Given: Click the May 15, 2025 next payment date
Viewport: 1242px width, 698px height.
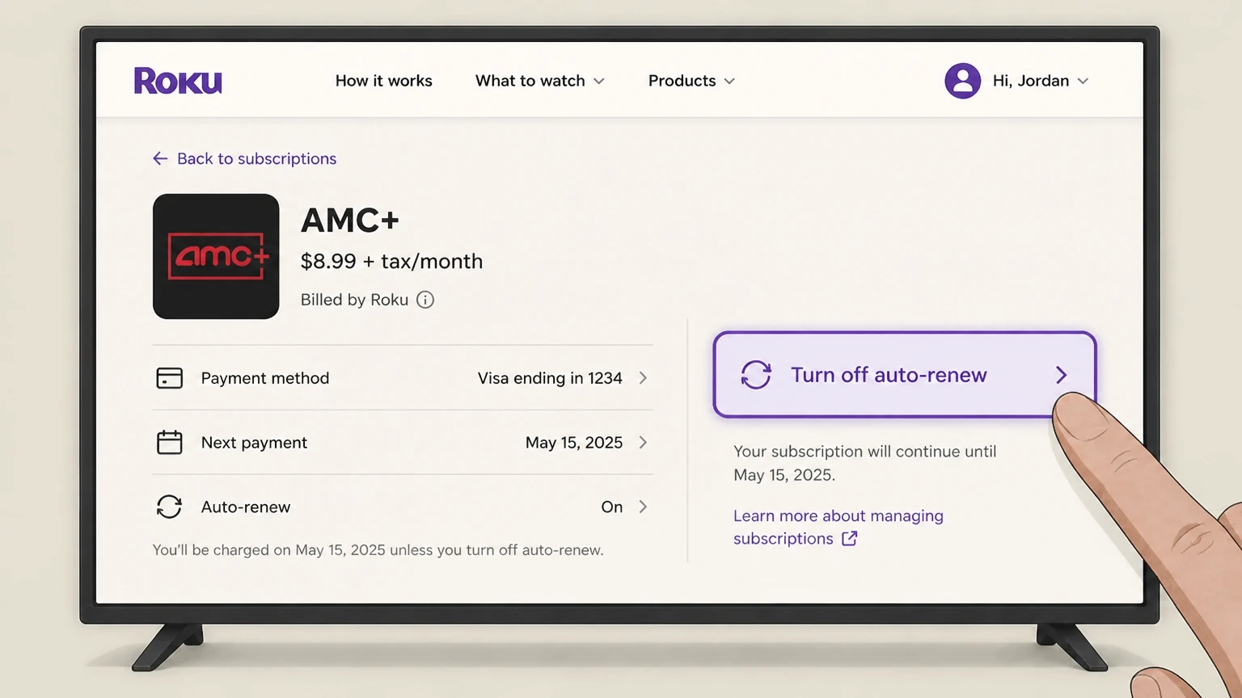Looking at the screenshot, I should pyautogui.click(x=574, y=443).
